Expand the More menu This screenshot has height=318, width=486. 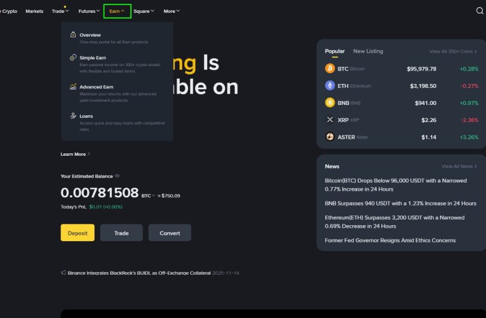coord(172,11)
